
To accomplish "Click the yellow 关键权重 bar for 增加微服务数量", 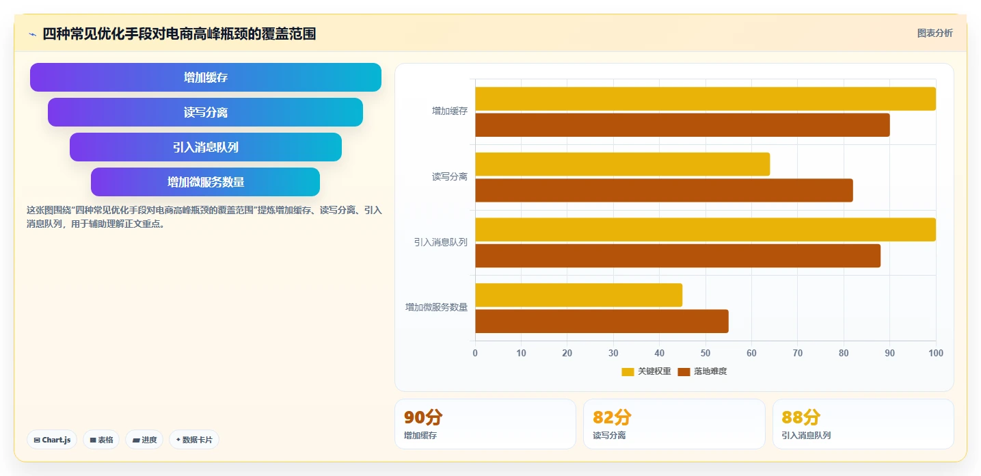I will [579, 295].
